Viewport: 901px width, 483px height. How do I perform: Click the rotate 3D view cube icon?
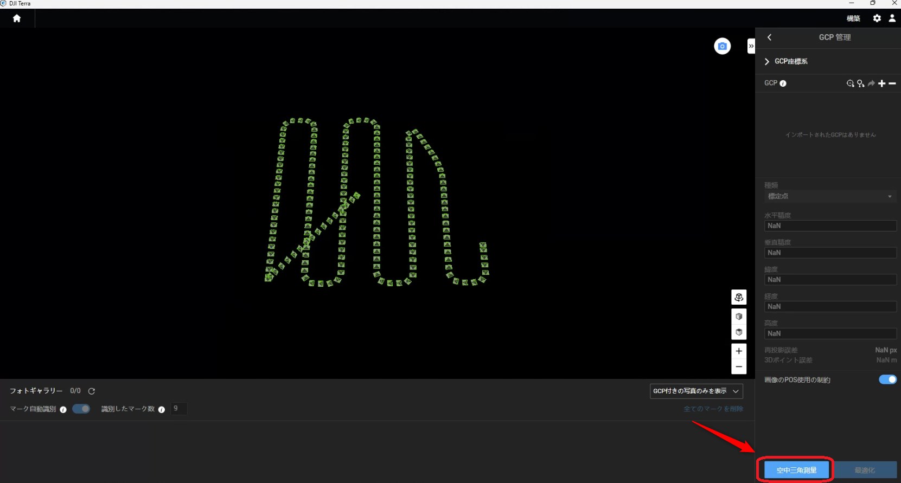[x=739, y=298]
